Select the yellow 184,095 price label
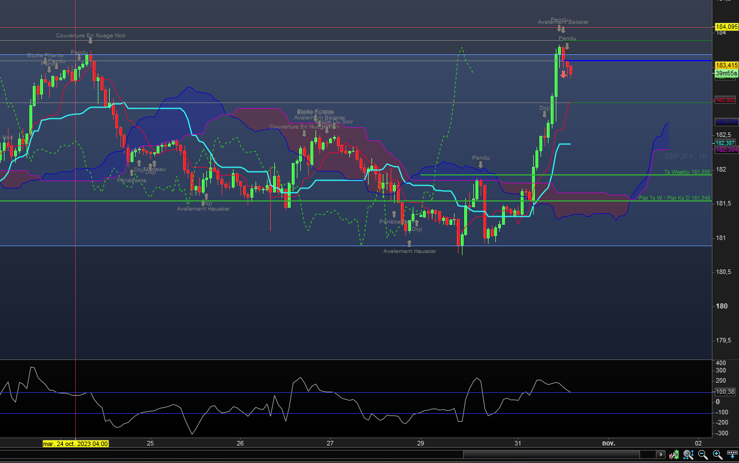739x463 pixels. pyautogui.click(x=726, y=27)
